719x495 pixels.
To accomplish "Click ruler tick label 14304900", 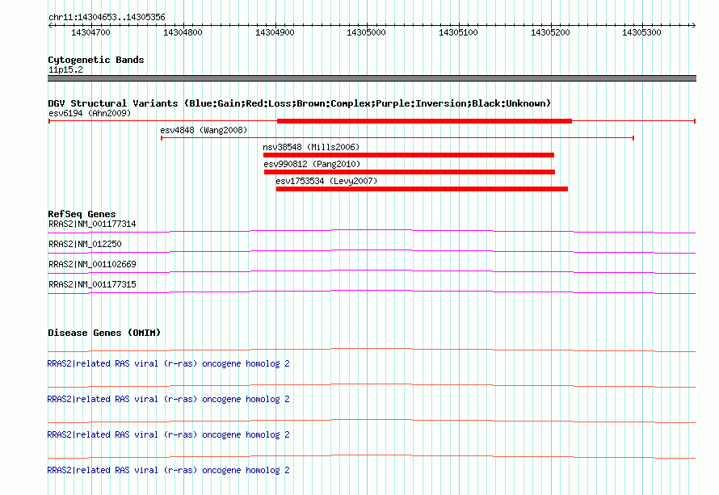I will click(275, 32).
